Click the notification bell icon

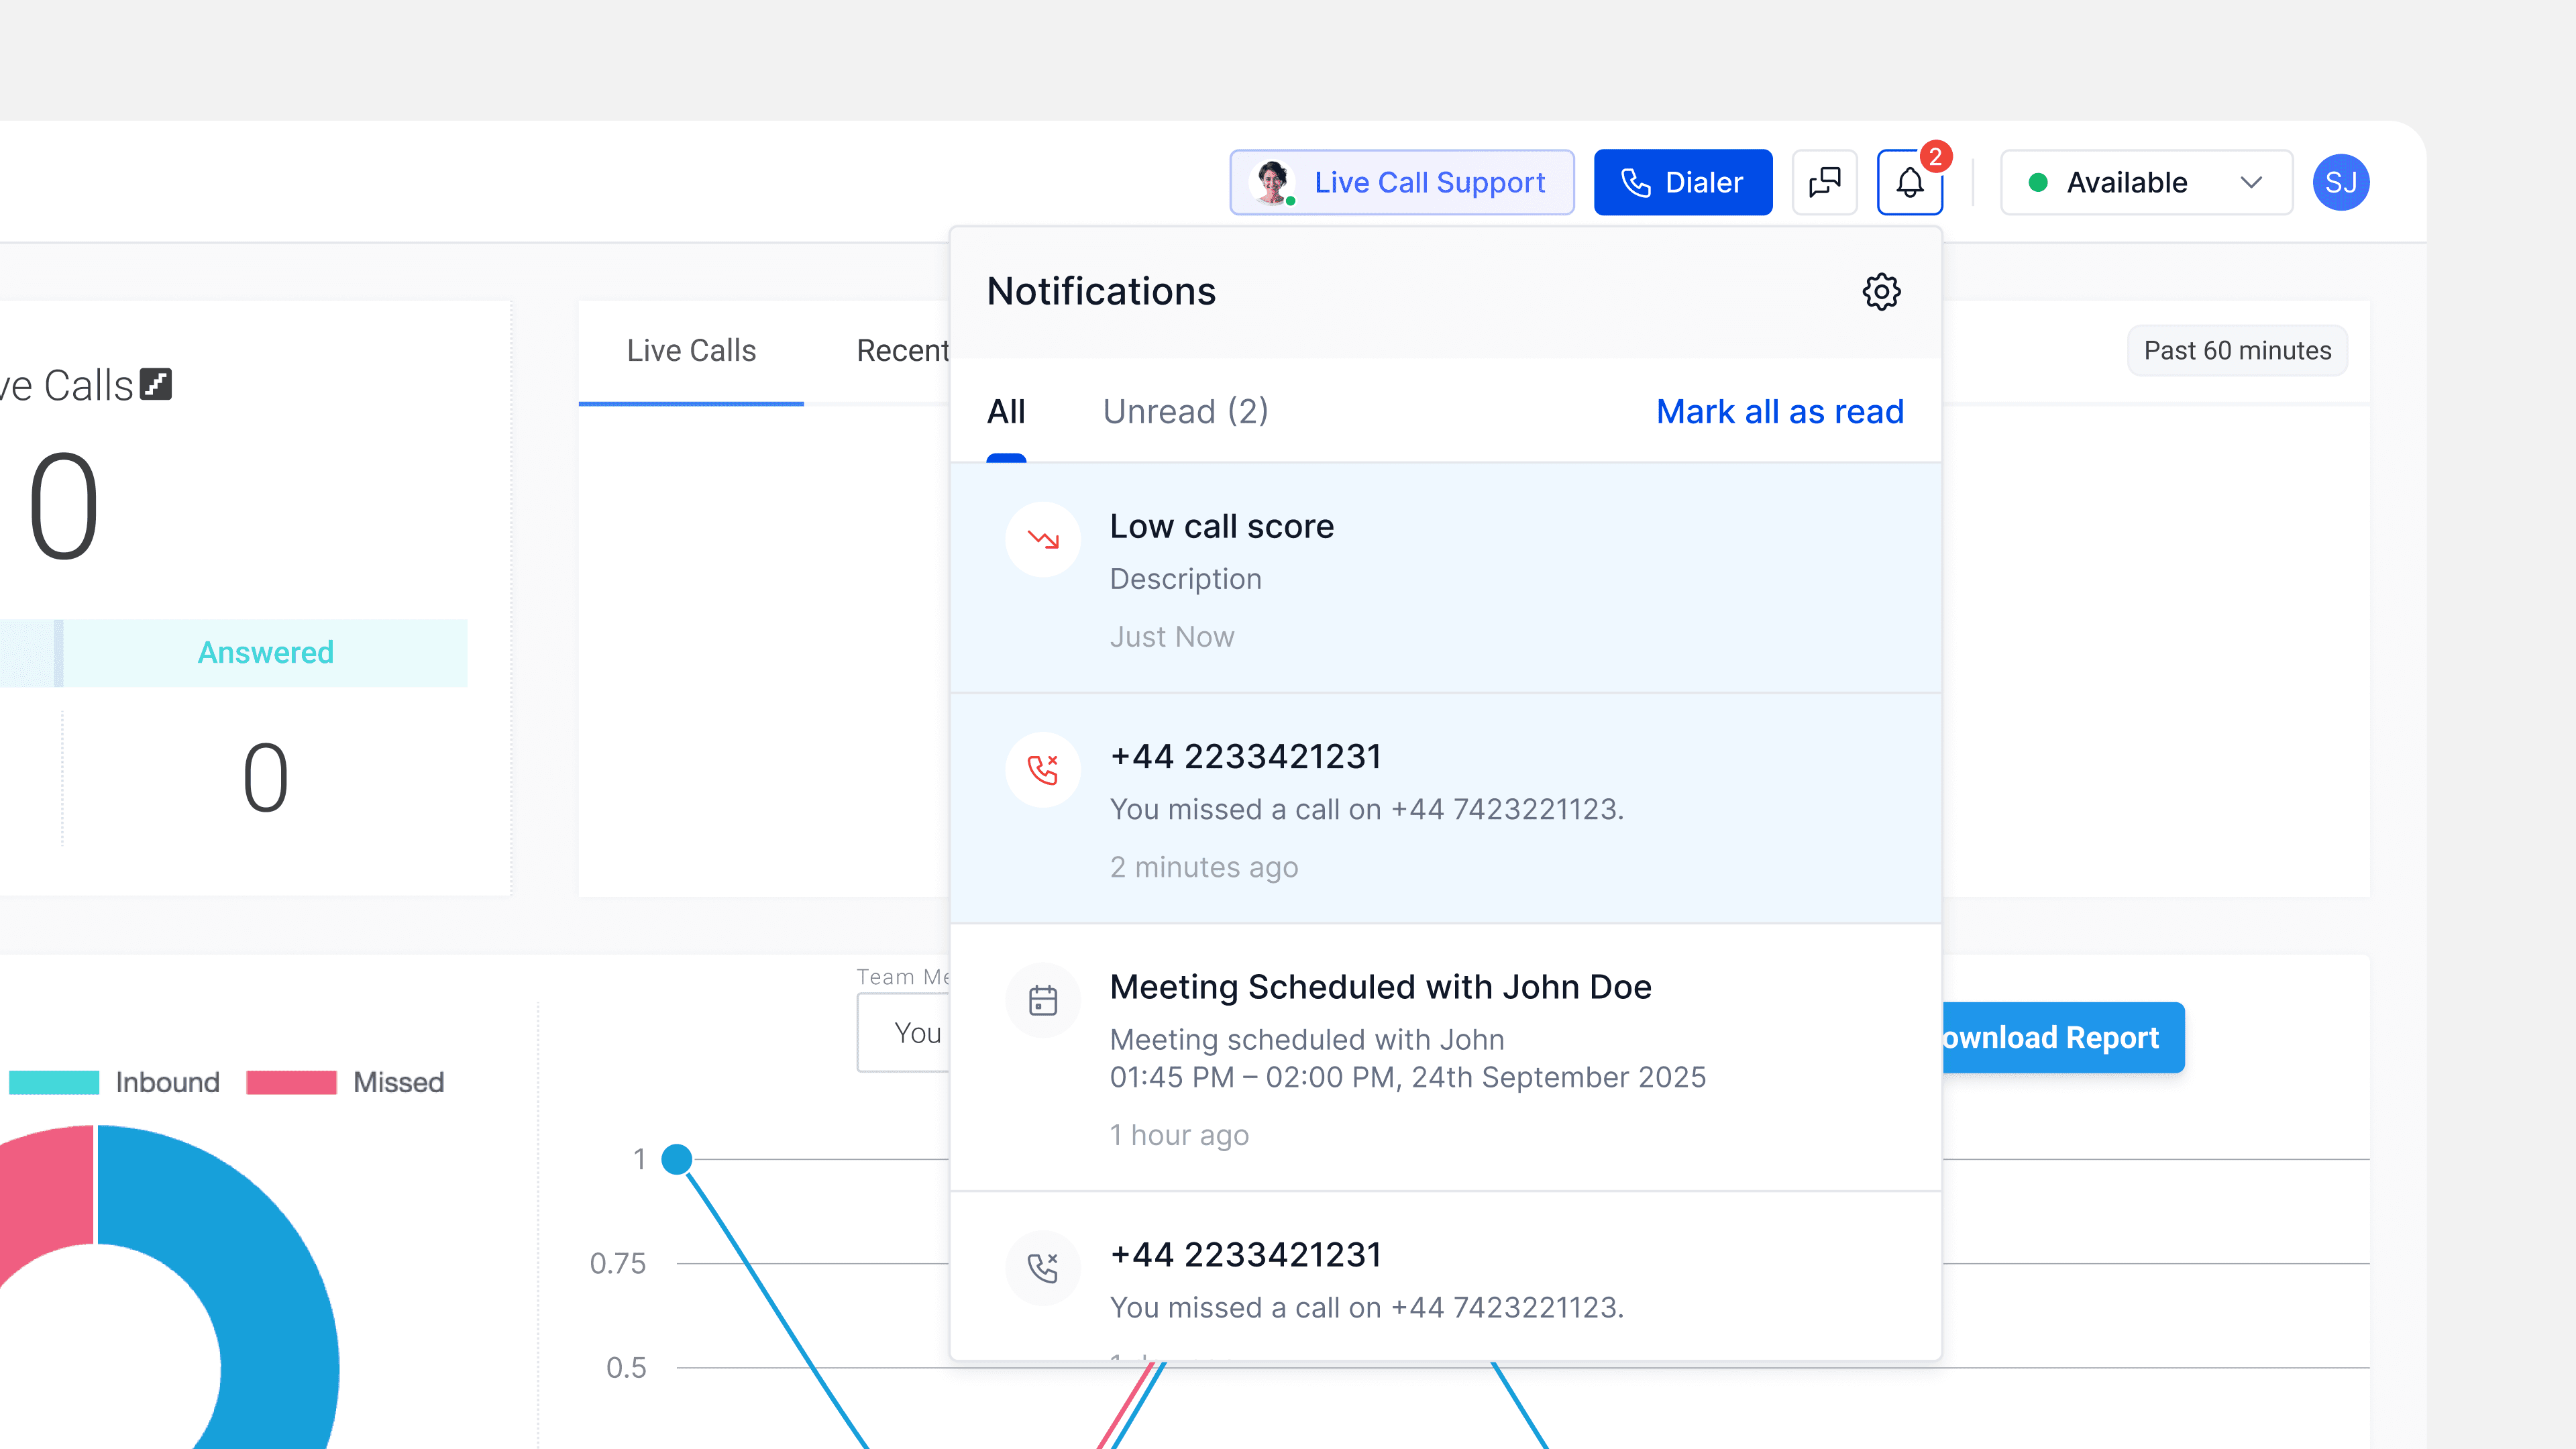1909,182
